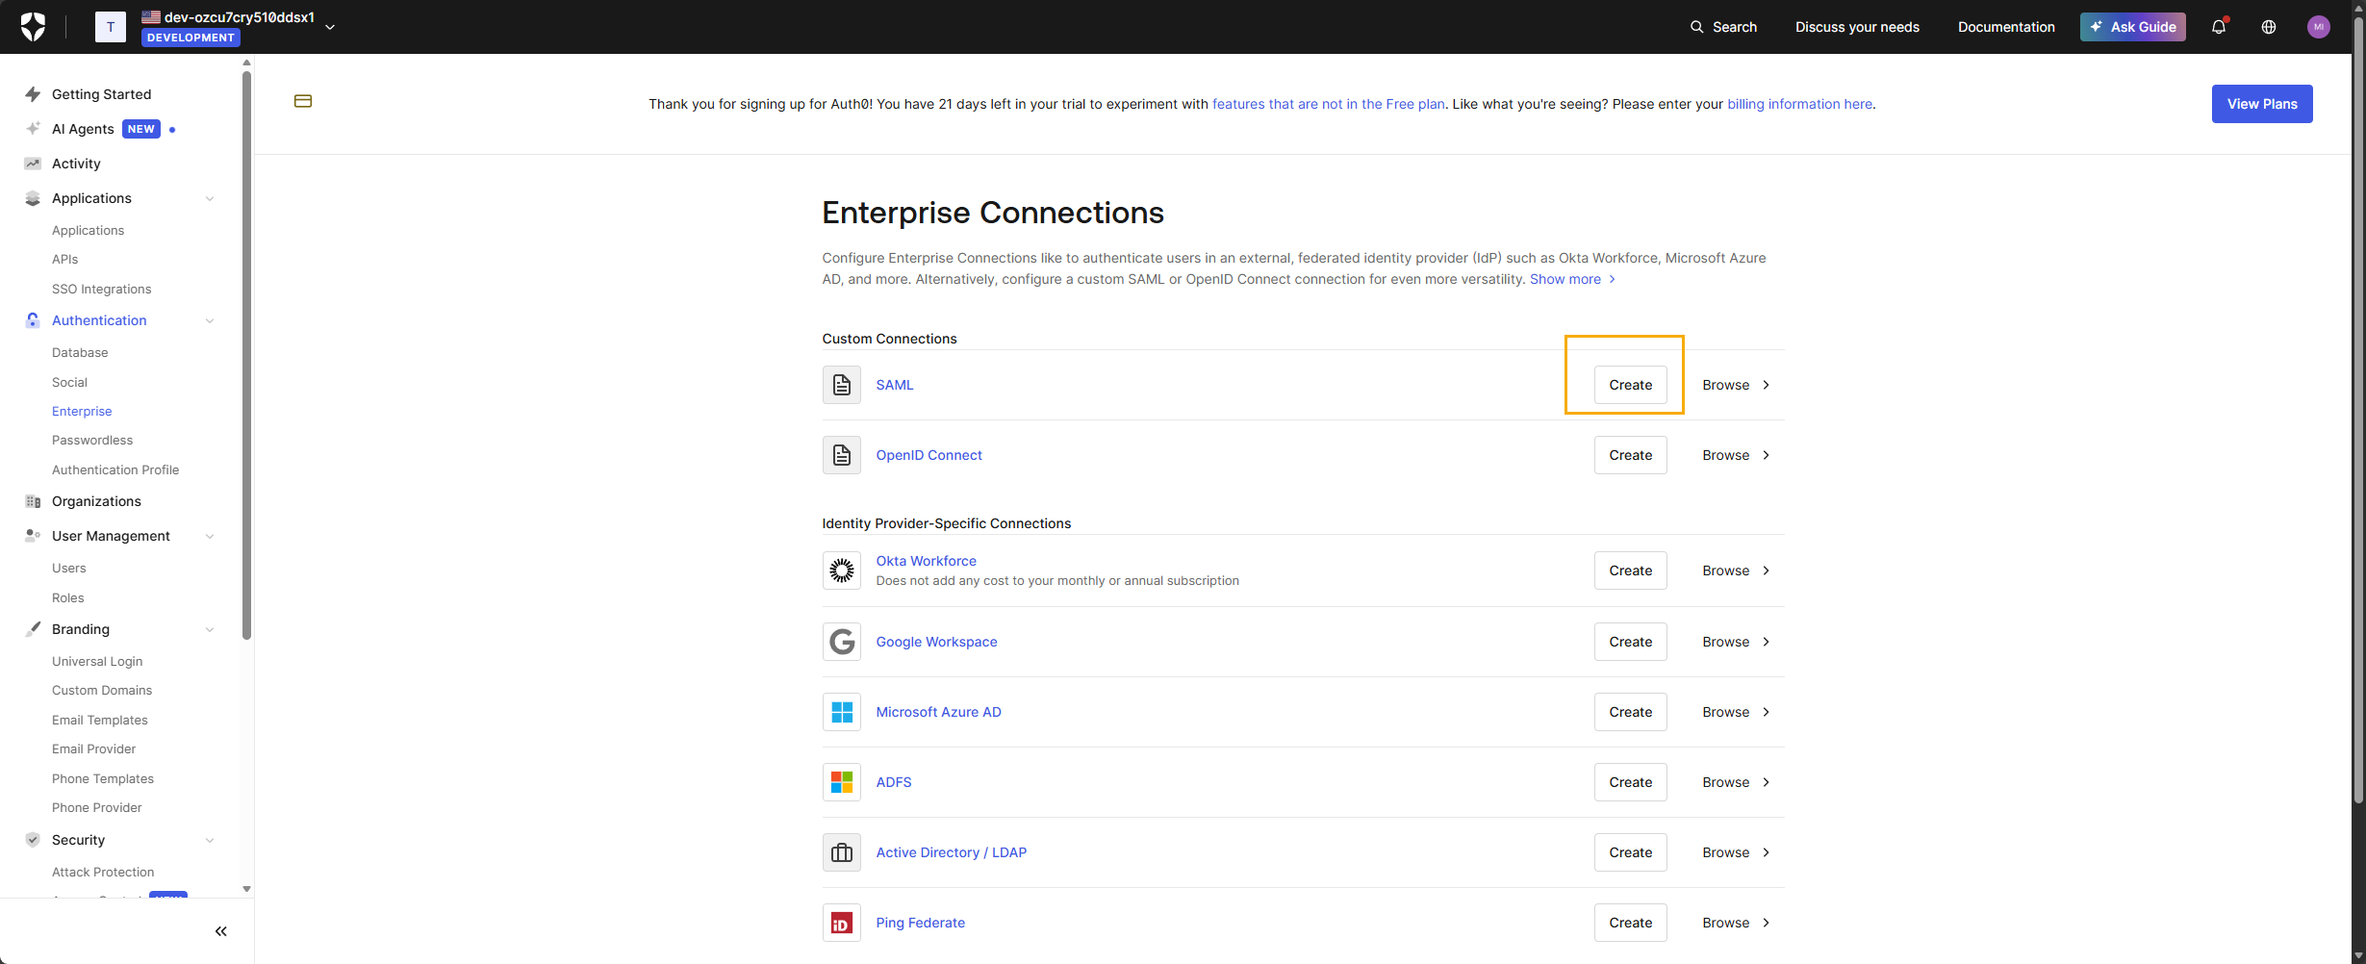Open the notifications bell
The width and height of the screenshot is (2366, 964).
coord(2219,26)
